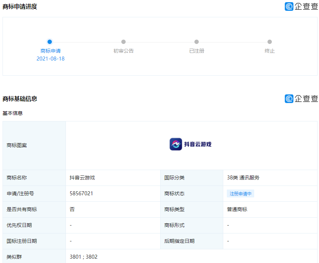Click the 终止 step label
319x263 pixels.
tap(270, 51)
